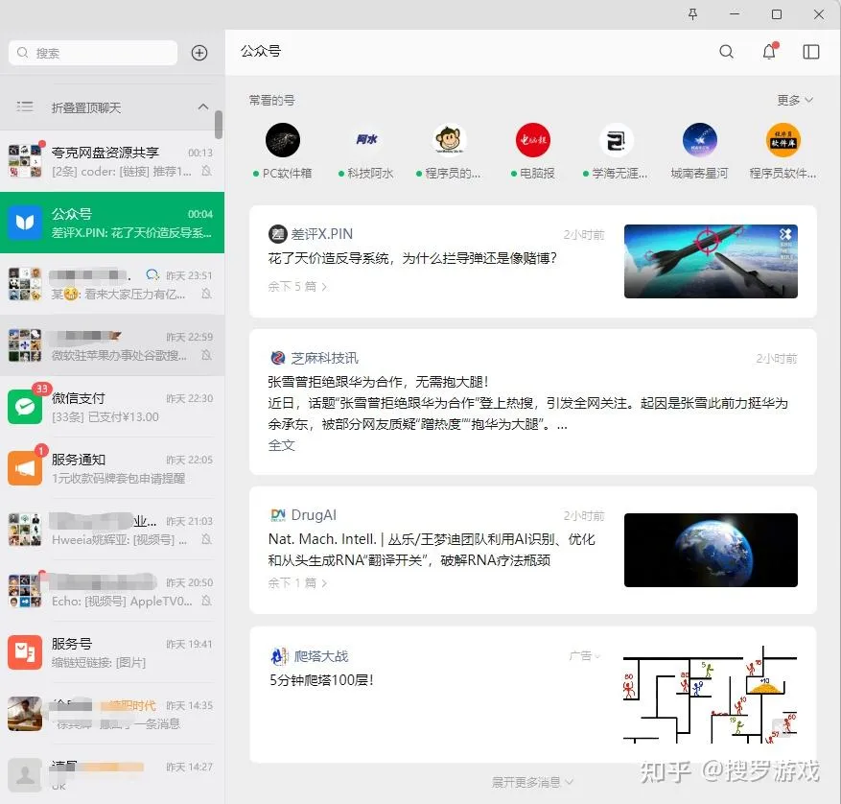This screenshot has width=841, height=804.
Task: Click the DrugAI account name
Action: point(314,514)
